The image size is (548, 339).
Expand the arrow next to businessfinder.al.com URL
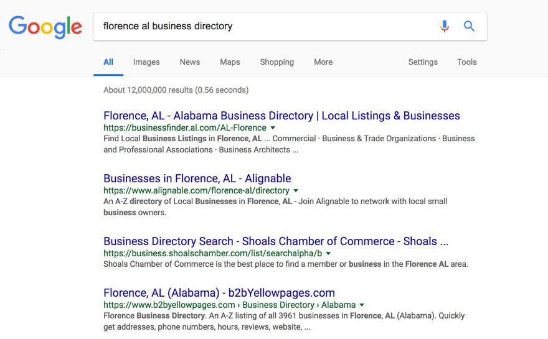tap(273, 128)
